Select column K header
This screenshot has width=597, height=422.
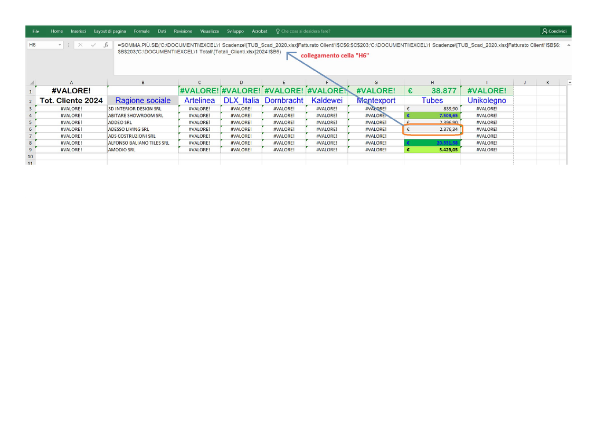[x=547, y=82]
